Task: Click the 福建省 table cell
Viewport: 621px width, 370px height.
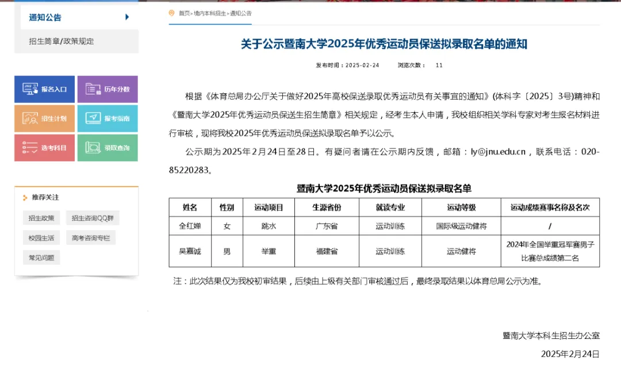Action: (327, 251)
